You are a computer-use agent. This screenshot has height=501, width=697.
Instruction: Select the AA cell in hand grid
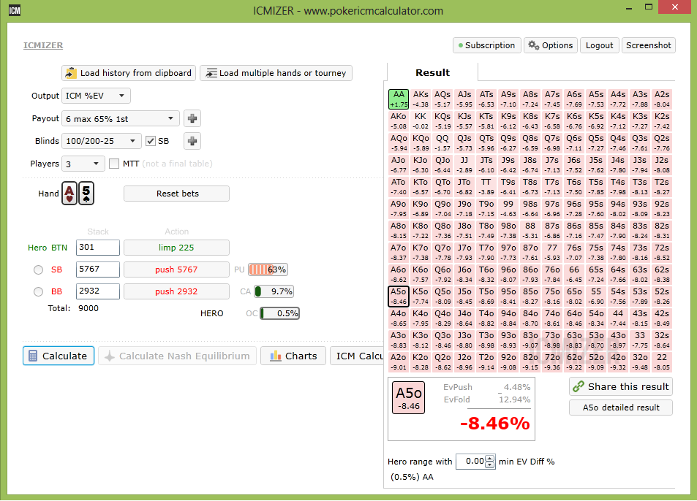pos(399,99)
